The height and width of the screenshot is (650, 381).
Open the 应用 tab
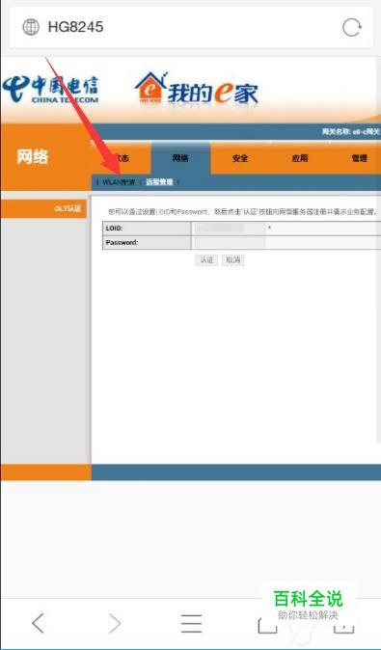(299, 158)
